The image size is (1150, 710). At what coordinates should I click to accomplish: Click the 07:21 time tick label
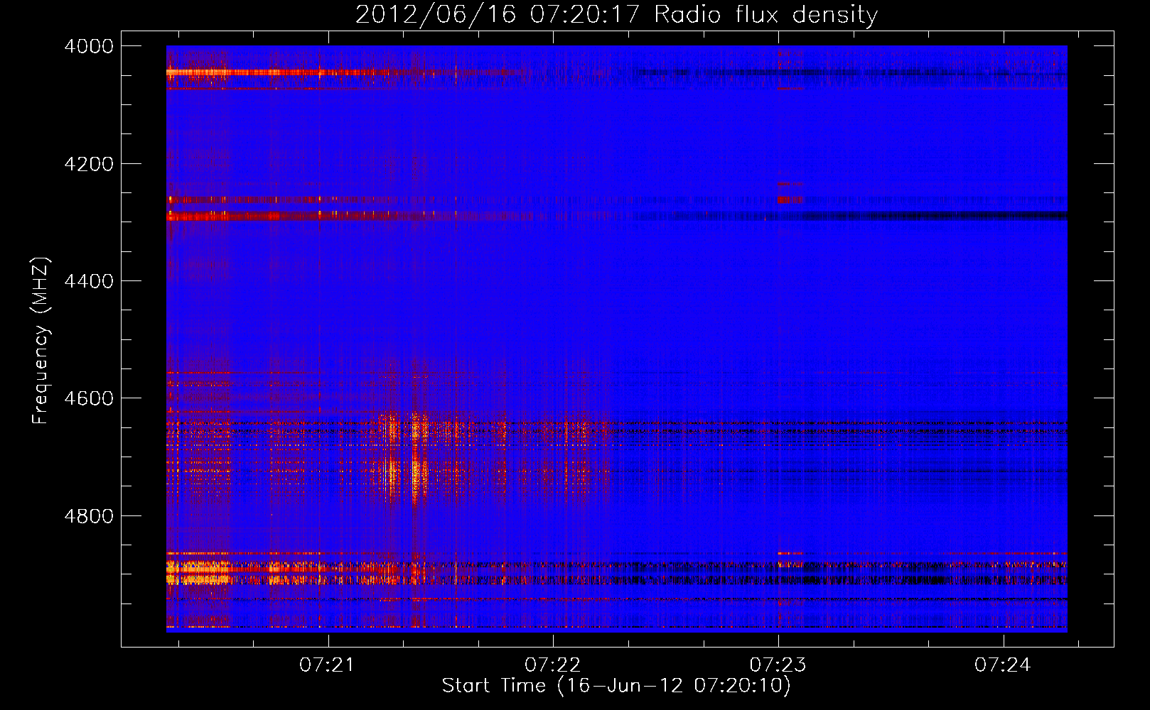coord(327,665)
